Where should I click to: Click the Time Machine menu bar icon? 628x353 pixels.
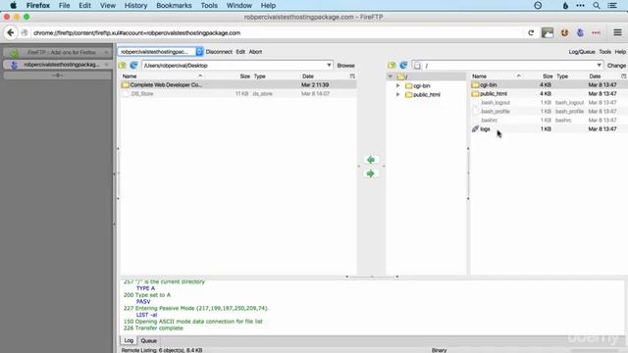point(538,6)
